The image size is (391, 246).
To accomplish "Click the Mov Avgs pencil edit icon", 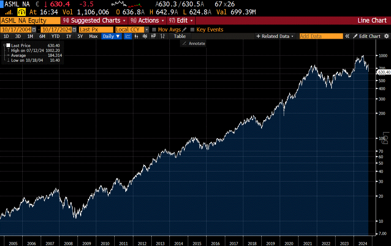I will [184, 30].
